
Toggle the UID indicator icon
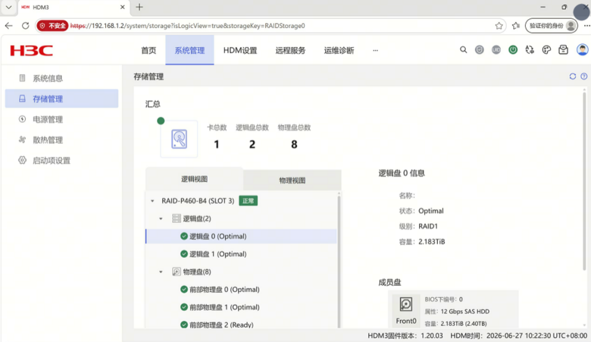click(x=496, y=50)
